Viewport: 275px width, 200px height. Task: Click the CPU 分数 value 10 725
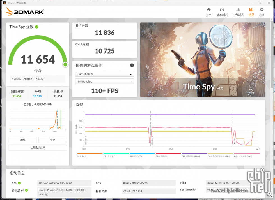(x=105, y=51)
